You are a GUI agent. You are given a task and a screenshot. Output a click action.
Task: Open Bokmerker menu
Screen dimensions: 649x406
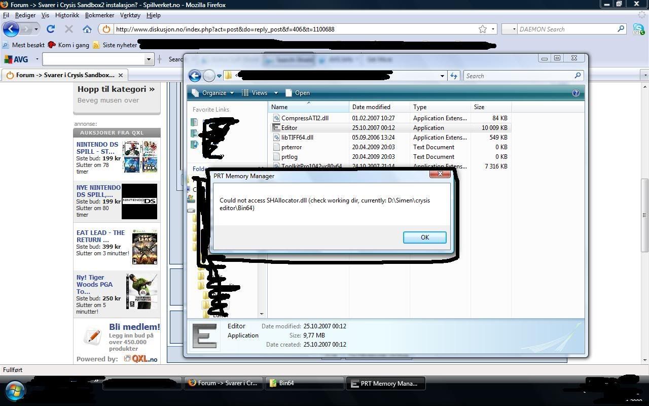[99, 15]
